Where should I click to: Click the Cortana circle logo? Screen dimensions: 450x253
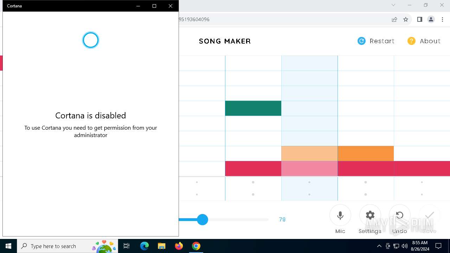click(x=91, y=40)
